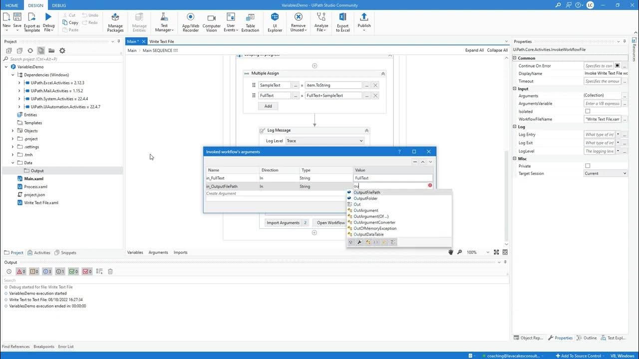Enable the Isolated checkbox

[588, 111]
